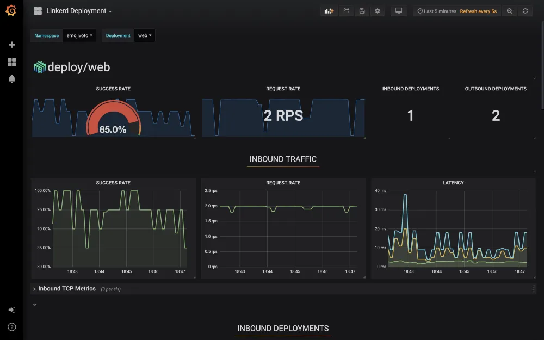This screenshot has height=340, width=544.
Task: Open the Dashboards grid icon in sidebar
Action: click(12, 62)
